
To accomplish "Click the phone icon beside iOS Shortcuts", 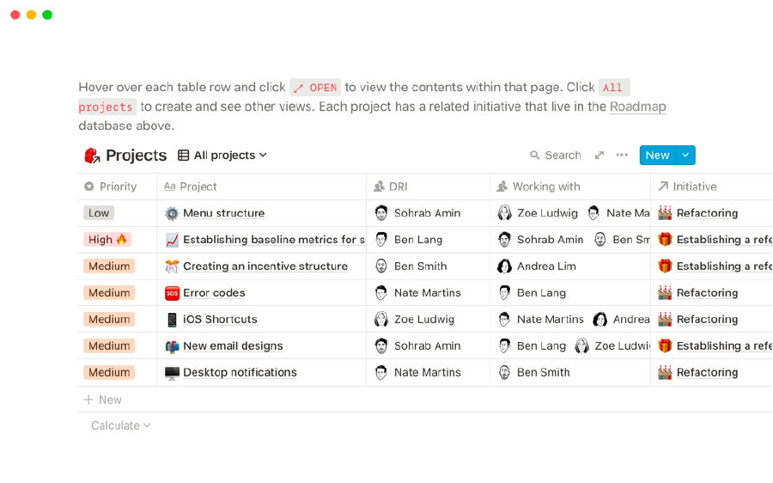I will click(172, 320).
